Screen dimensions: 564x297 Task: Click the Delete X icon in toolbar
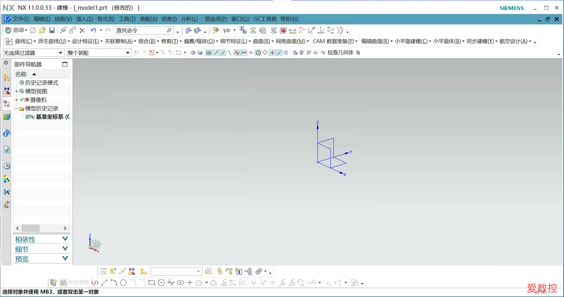(x=82, y=30)
